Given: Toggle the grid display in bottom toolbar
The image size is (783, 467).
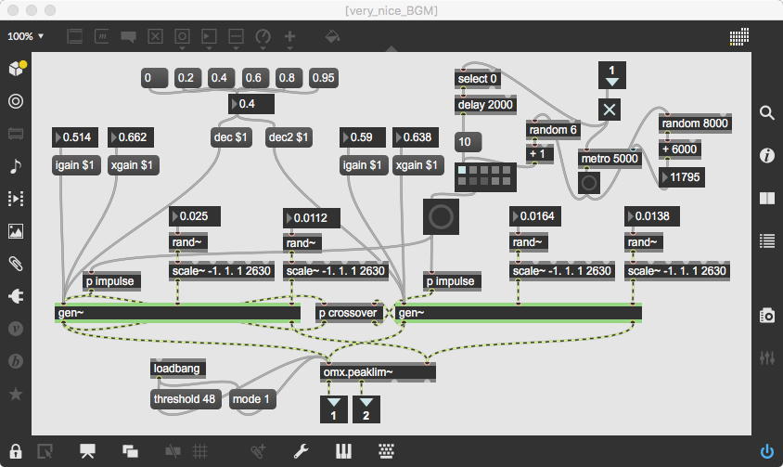Looking at the screenshot, I should click(x=199, y=451).
